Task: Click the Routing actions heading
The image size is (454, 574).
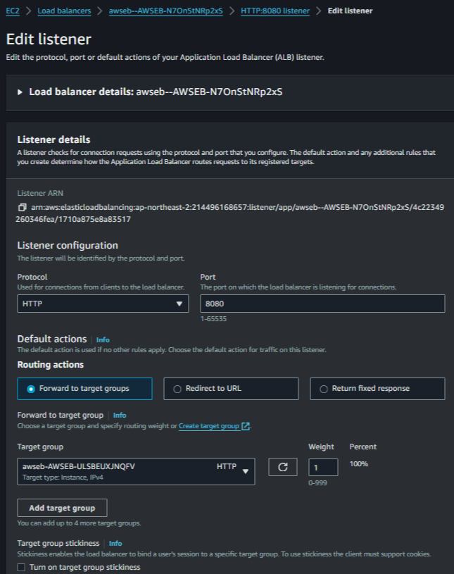Action: pos(51,365)
